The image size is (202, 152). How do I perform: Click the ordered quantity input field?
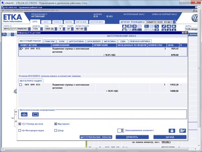121,130
